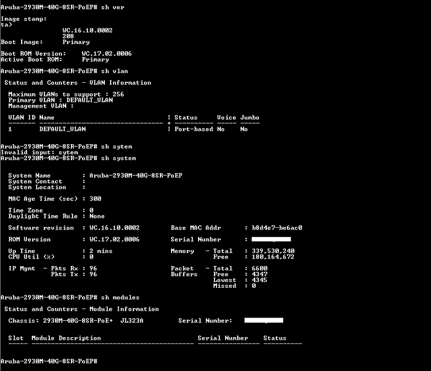Click 'Serial Number' label in system info
Viewport: 431px width, 371px height.
click(x=196, y=240)
